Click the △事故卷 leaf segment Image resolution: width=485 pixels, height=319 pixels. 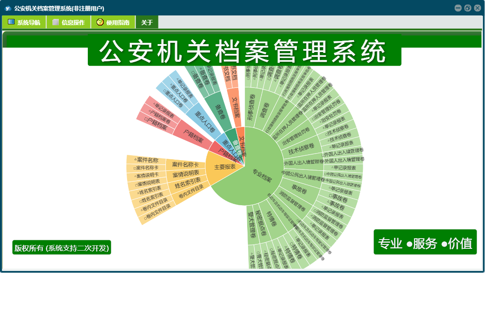[337, 205]
